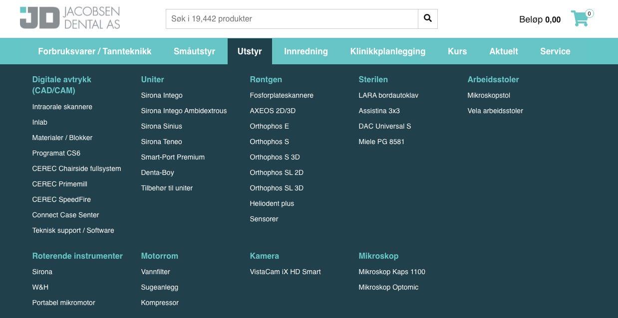Open the Forbruksvarer / Tannteknikk menu
This screenshot has width=618, height=318.
(95, 51)
